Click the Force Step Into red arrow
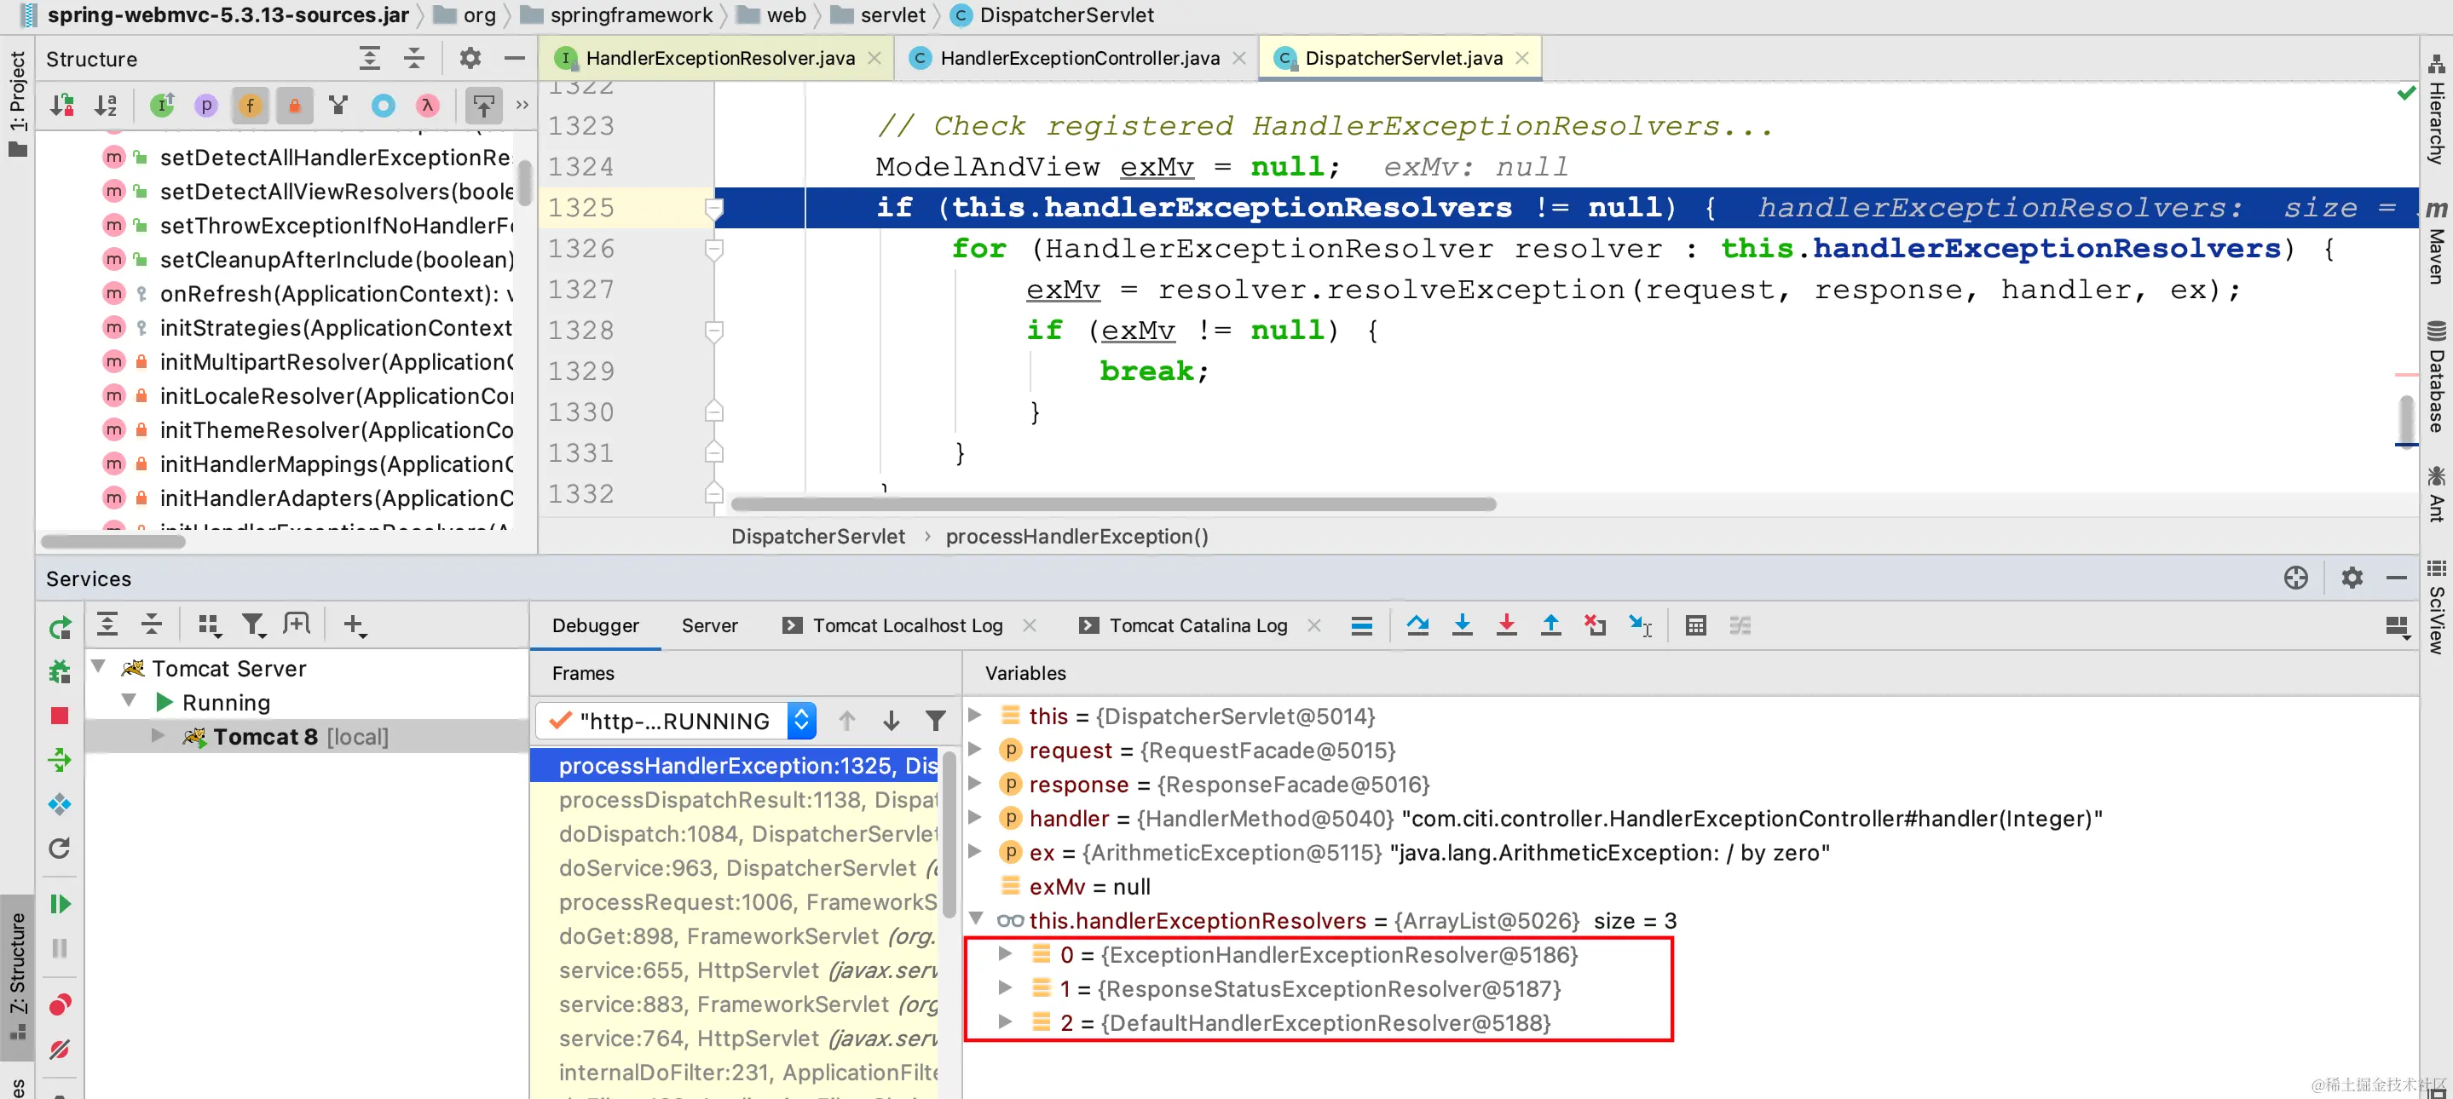 pos(1505,625)
